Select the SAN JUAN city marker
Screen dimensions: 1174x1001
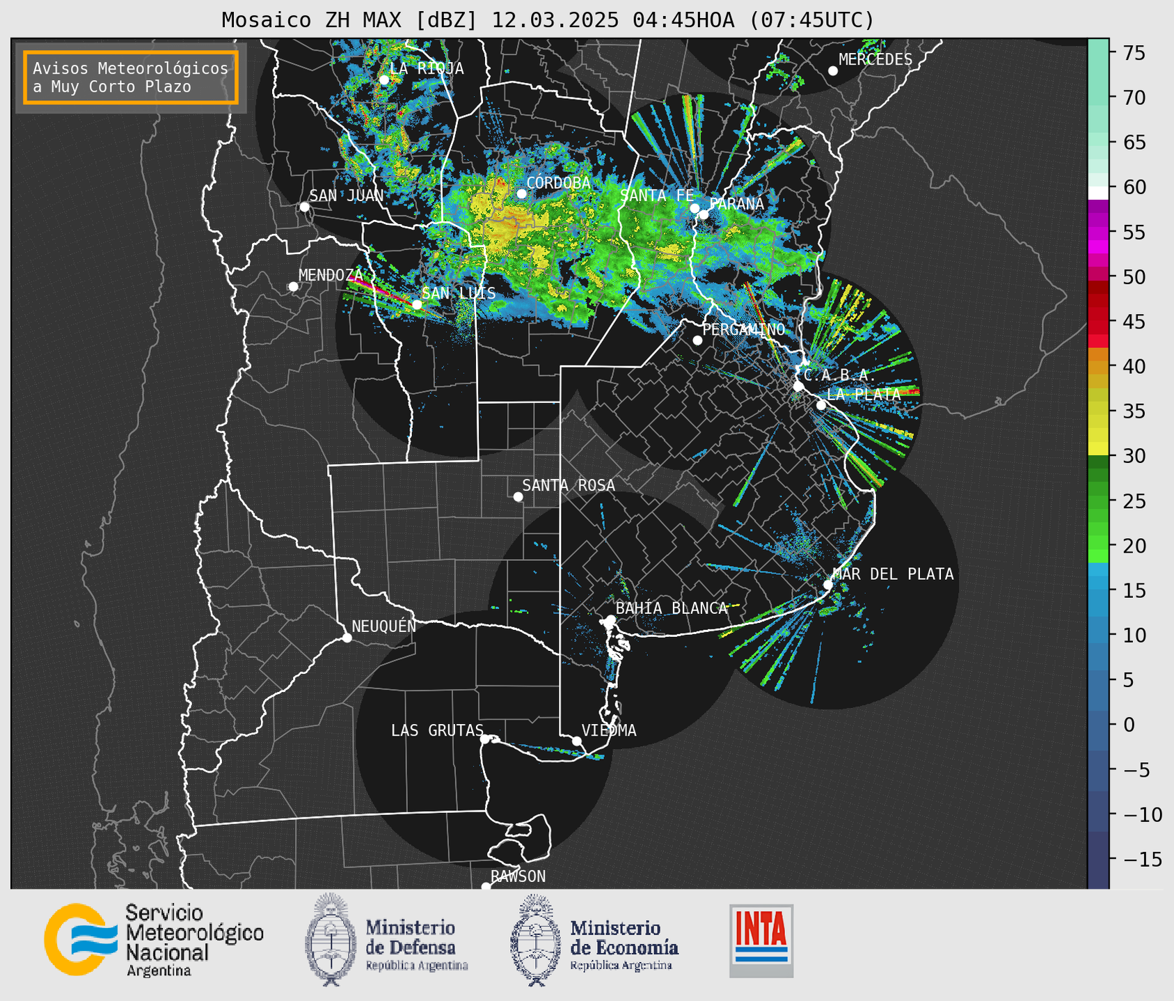(x=304, y=207)
